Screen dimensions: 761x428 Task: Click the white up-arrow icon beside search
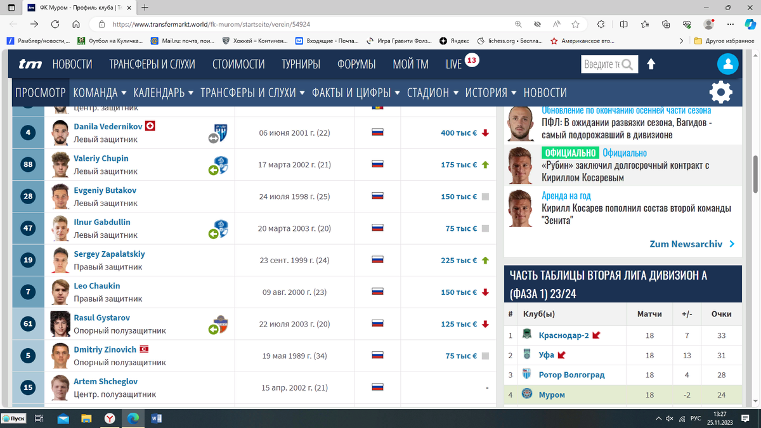[x=651, y=64]
